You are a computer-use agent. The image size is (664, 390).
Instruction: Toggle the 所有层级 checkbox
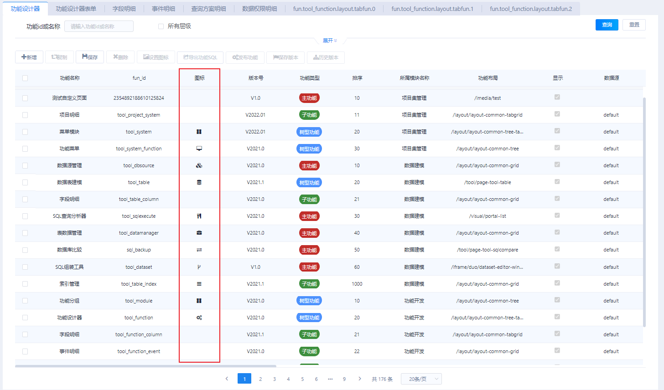click(x=161, y=26)
